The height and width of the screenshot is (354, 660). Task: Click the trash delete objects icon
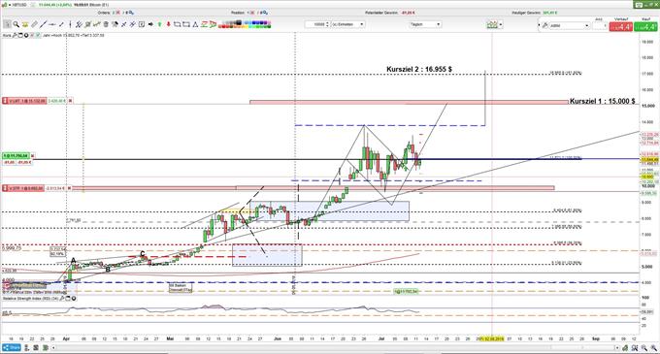pos(106,24)
